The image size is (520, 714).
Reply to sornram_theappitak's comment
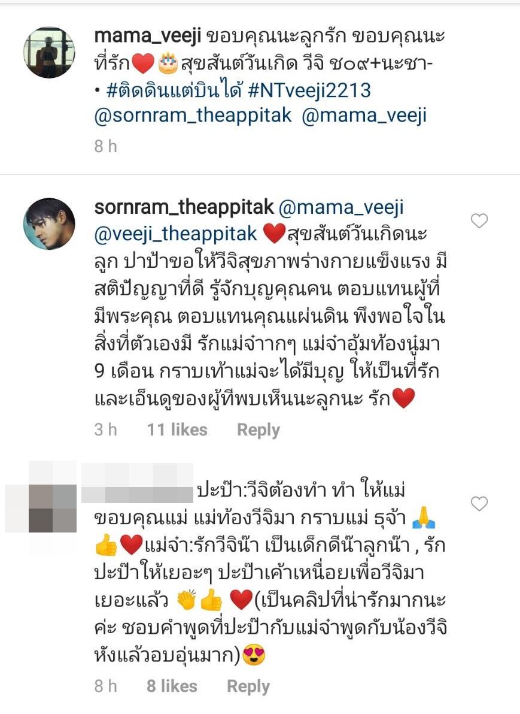(259, 430)
